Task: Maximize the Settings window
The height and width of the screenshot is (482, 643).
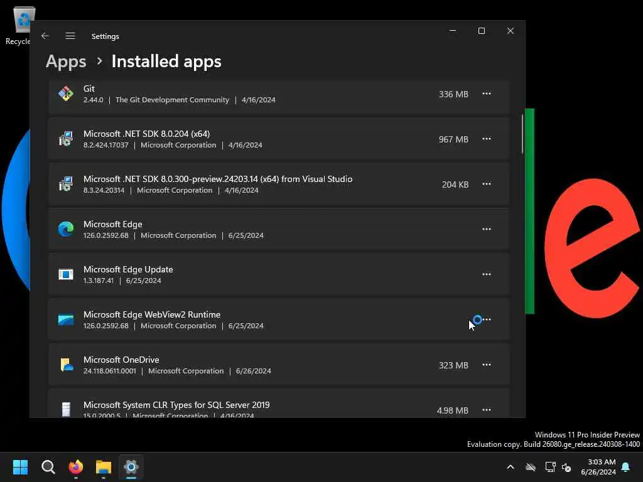Action: pos(482,31)
